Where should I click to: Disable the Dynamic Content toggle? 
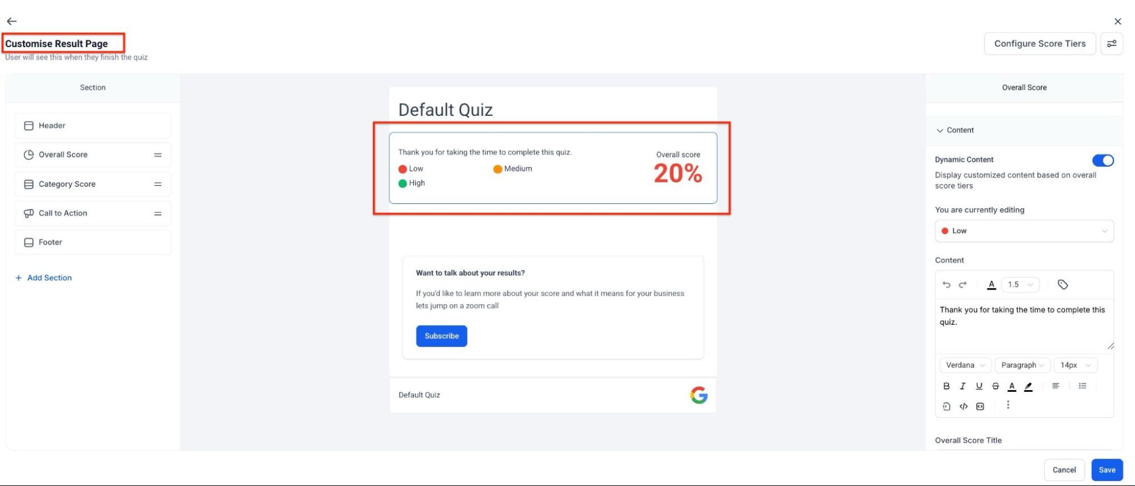(x=1103, y=161)
